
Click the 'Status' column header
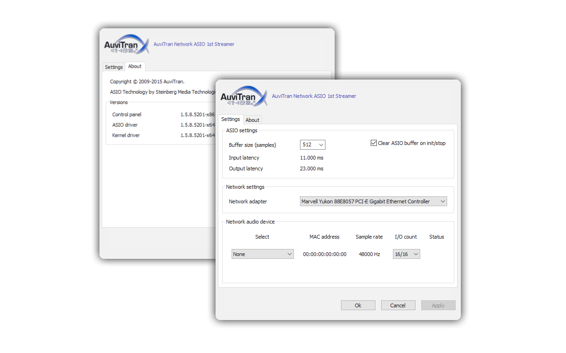tap(437, 237)
